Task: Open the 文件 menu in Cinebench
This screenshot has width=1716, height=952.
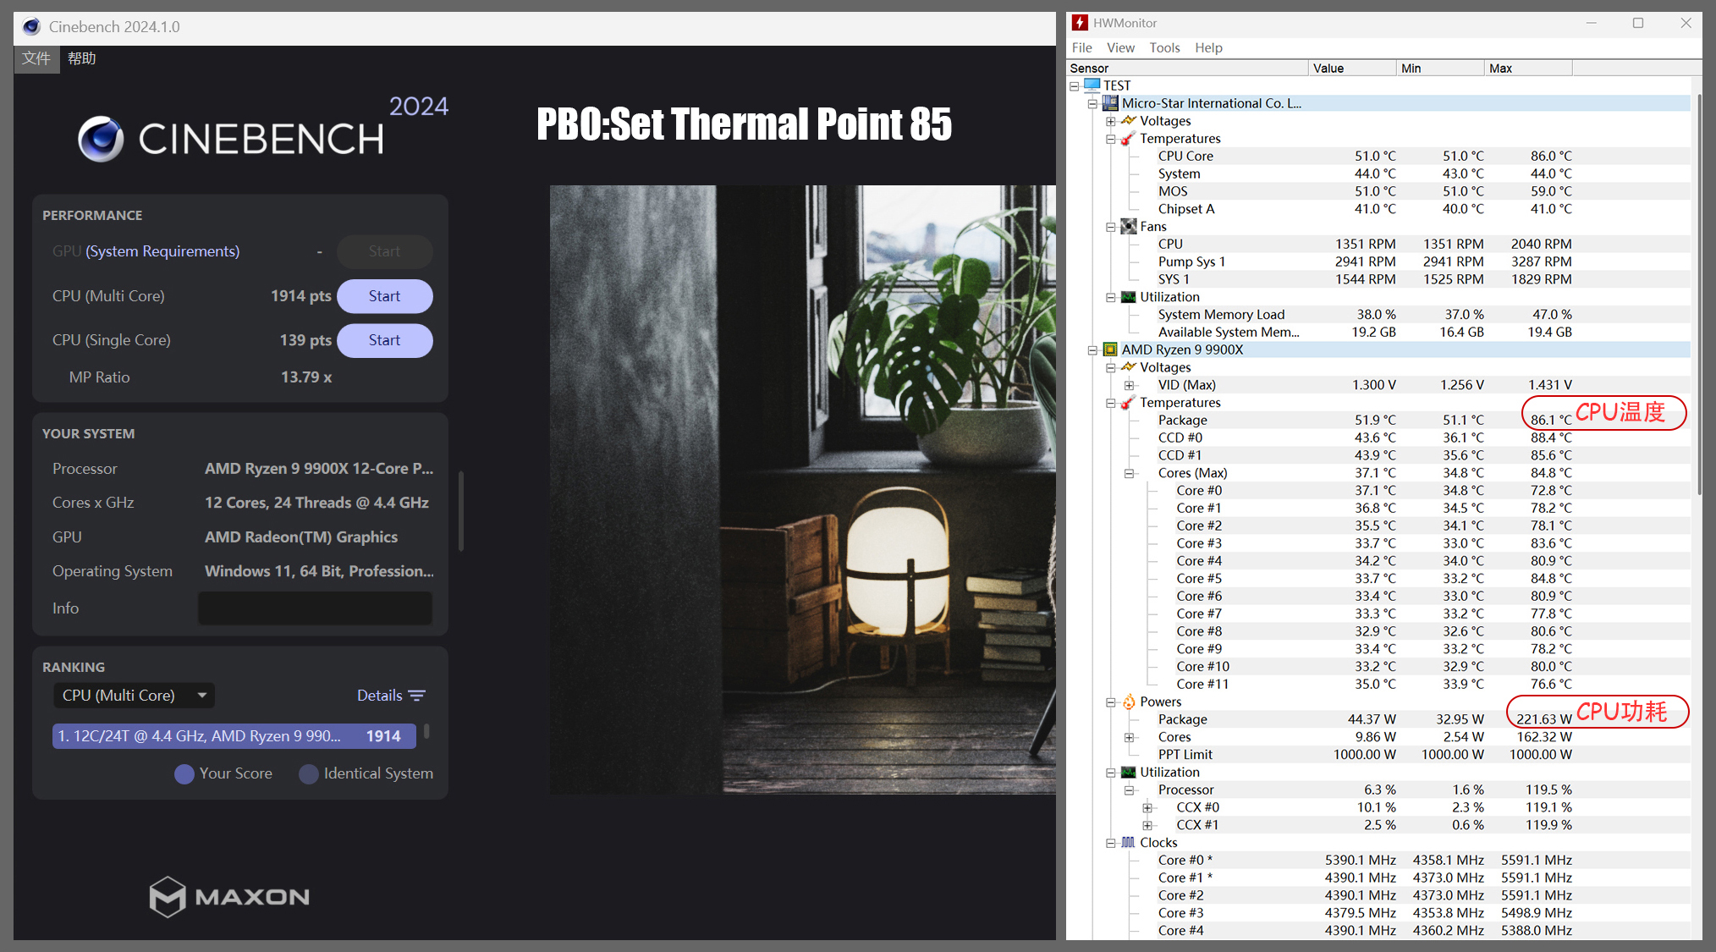Action: [x=36, y=58]
